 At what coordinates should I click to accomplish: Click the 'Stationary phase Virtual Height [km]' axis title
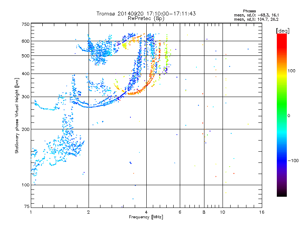coord(17,115)
